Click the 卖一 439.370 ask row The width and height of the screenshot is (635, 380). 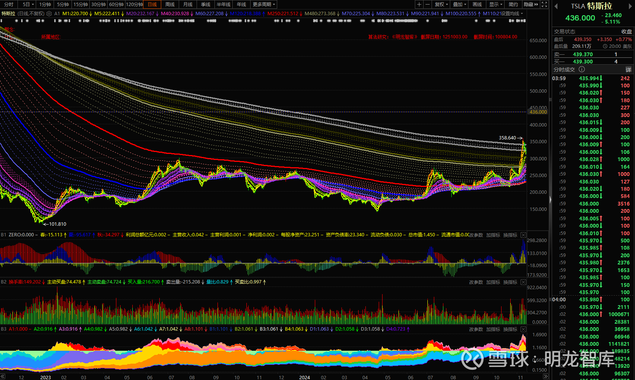pyautogui.click(x=592, y=54)
